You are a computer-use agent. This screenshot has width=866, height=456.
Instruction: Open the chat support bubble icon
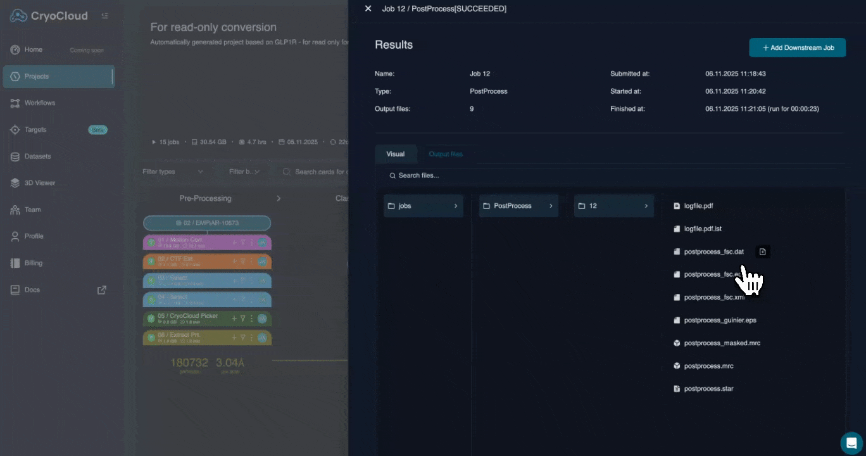(851, 443)
